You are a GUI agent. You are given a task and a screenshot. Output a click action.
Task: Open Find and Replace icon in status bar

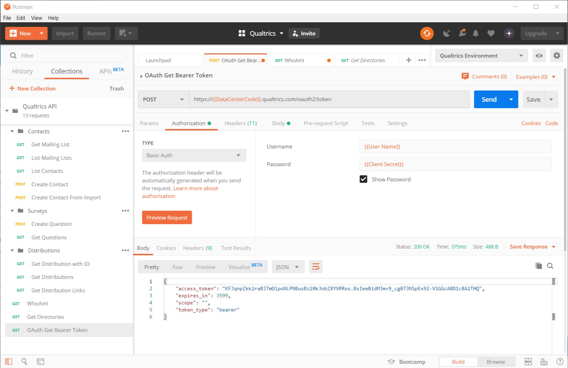pos(24,362)
